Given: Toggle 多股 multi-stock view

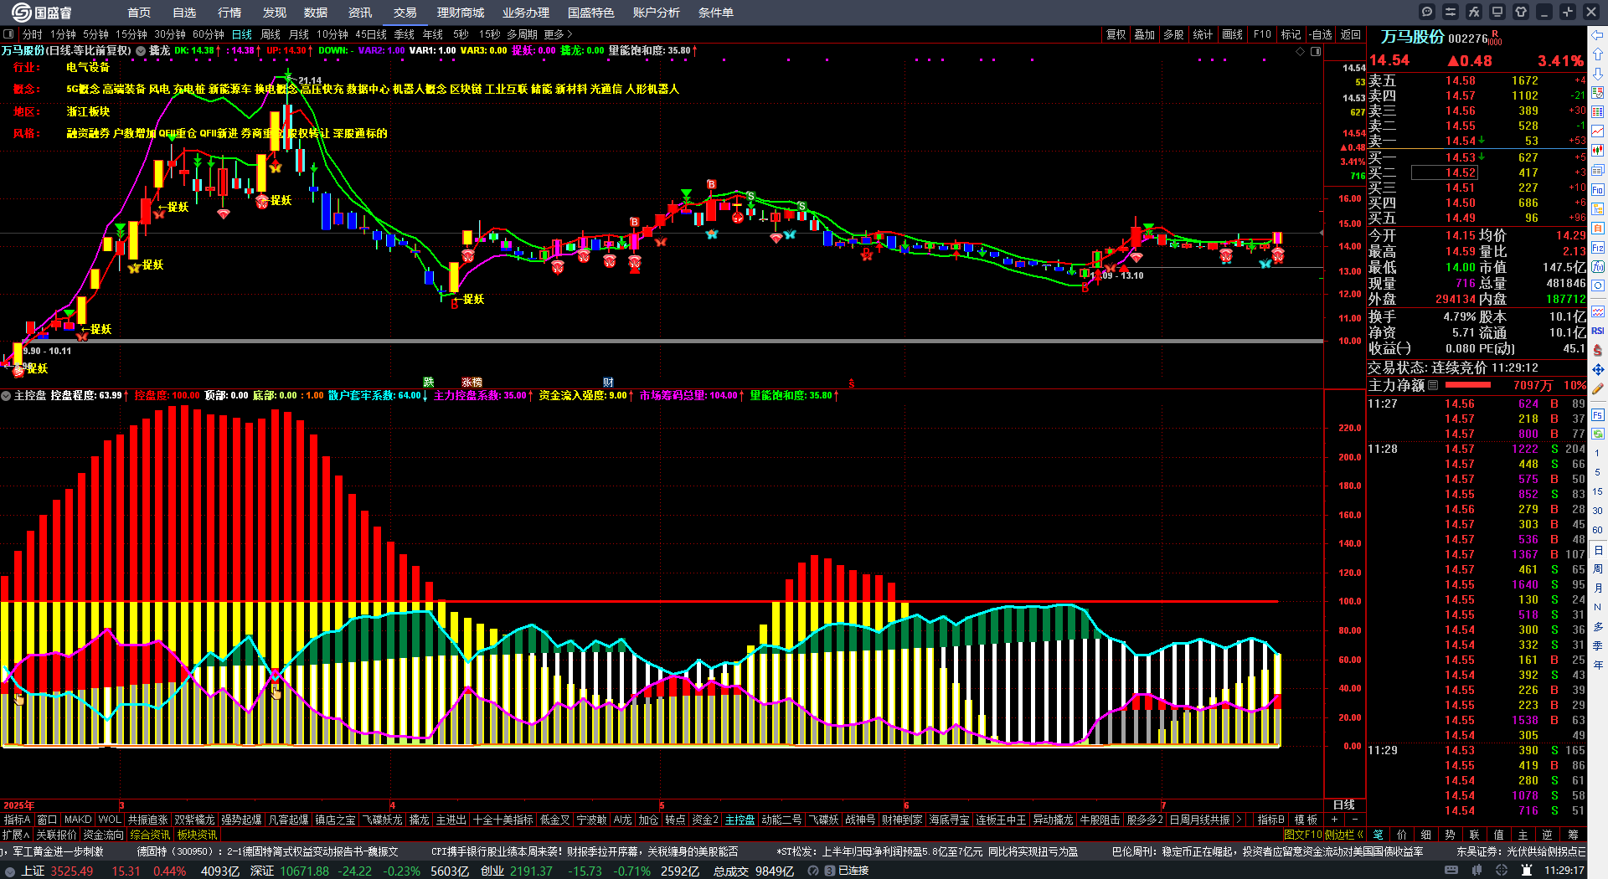Looking at the screenshot, I should coord(1173,34).
